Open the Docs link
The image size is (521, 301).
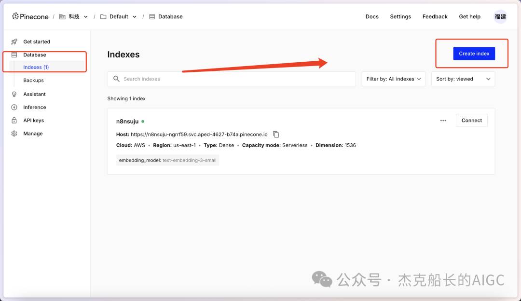point(372,16)
